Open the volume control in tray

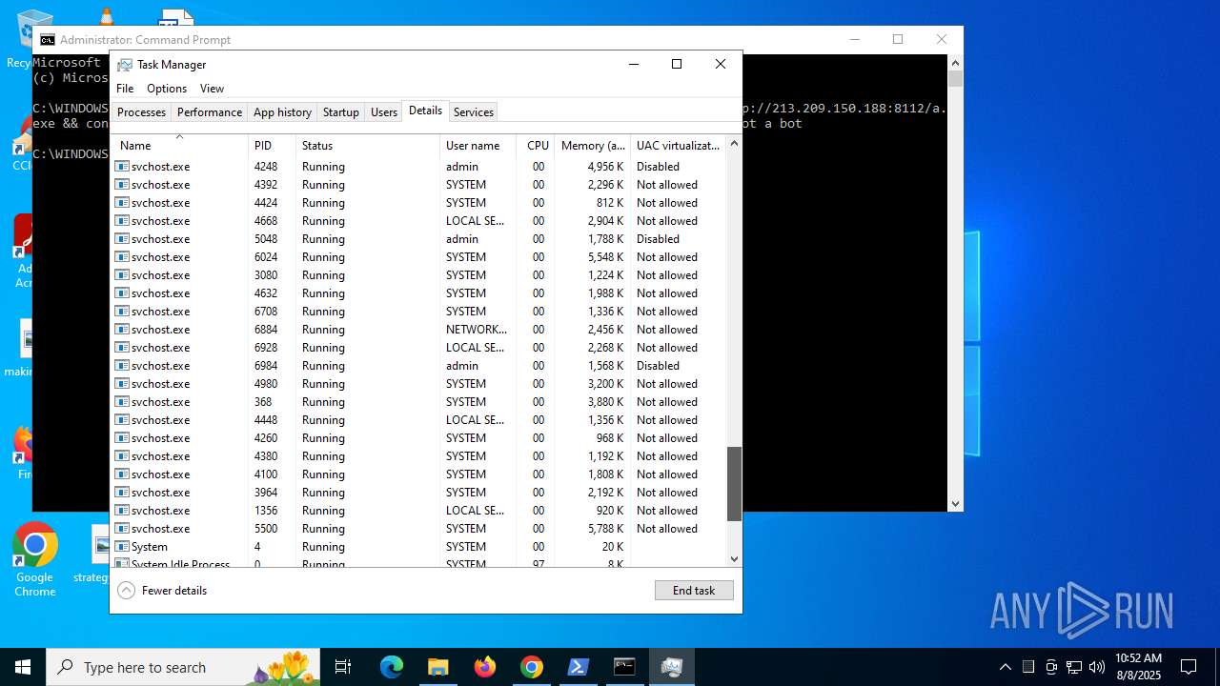[1097, 667]
